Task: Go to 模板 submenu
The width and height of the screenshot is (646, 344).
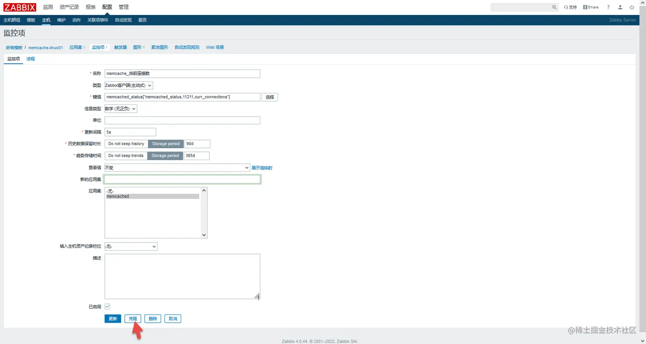Action: (31, 20)
